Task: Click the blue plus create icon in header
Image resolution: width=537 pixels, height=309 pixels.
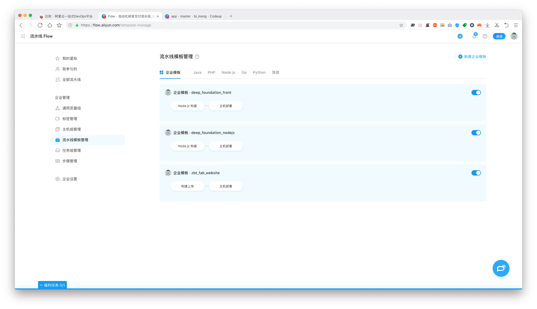Action: 460,36
